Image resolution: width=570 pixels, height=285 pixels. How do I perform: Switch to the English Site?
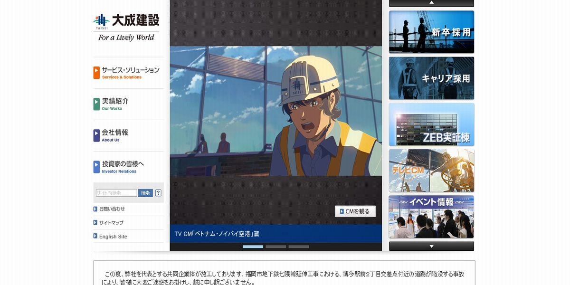[113, 237]
